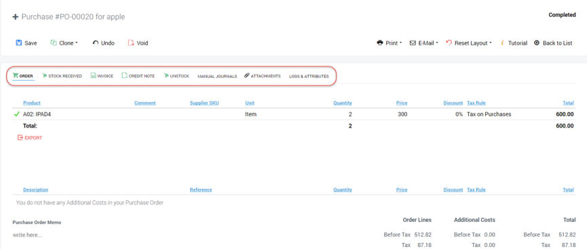Click order lines Quantity column header
This screenshot has width=587, height=249.
[343, 103]
